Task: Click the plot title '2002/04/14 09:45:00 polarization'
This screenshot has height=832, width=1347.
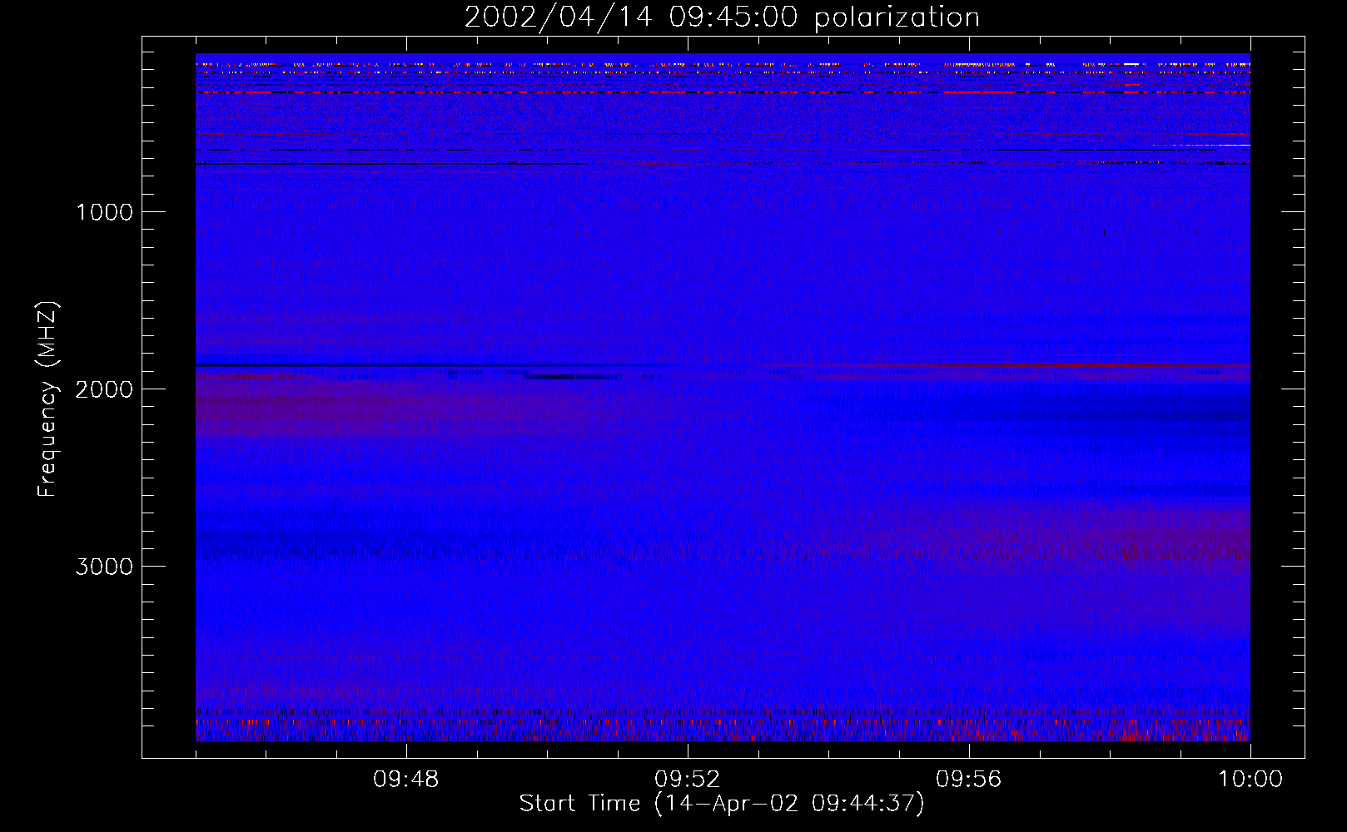Action: tap(722, 17)
